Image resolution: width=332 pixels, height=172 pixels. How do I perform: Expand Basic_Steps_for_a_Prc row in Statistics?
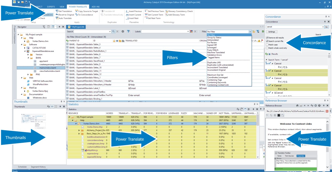pyautogui.click(x=79, y=134)
